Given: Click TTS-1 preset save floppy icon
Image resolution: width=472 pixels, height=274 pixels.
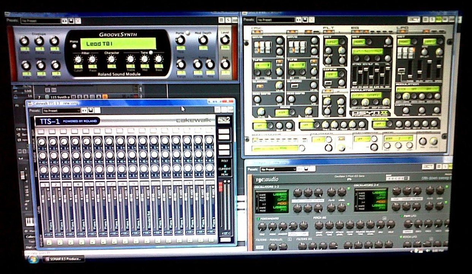Looking at the screenshot, I should (x=91, y=110).
